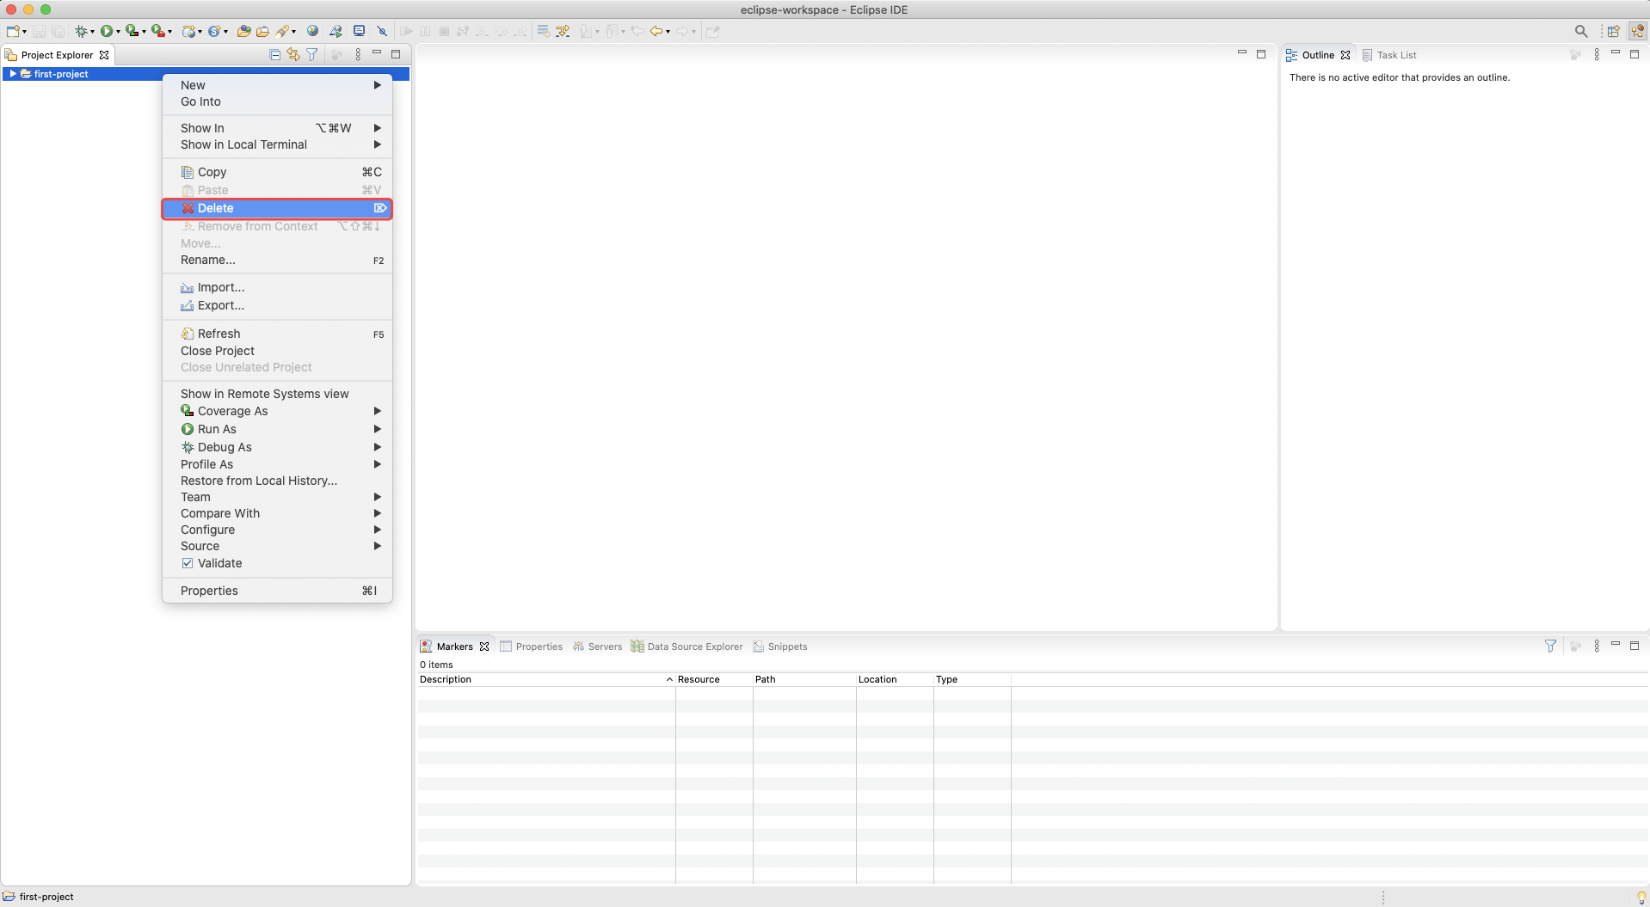The image size is (1650, 907).
Task: Click the Back navigation arrow icon
Action: pos(656,31)
